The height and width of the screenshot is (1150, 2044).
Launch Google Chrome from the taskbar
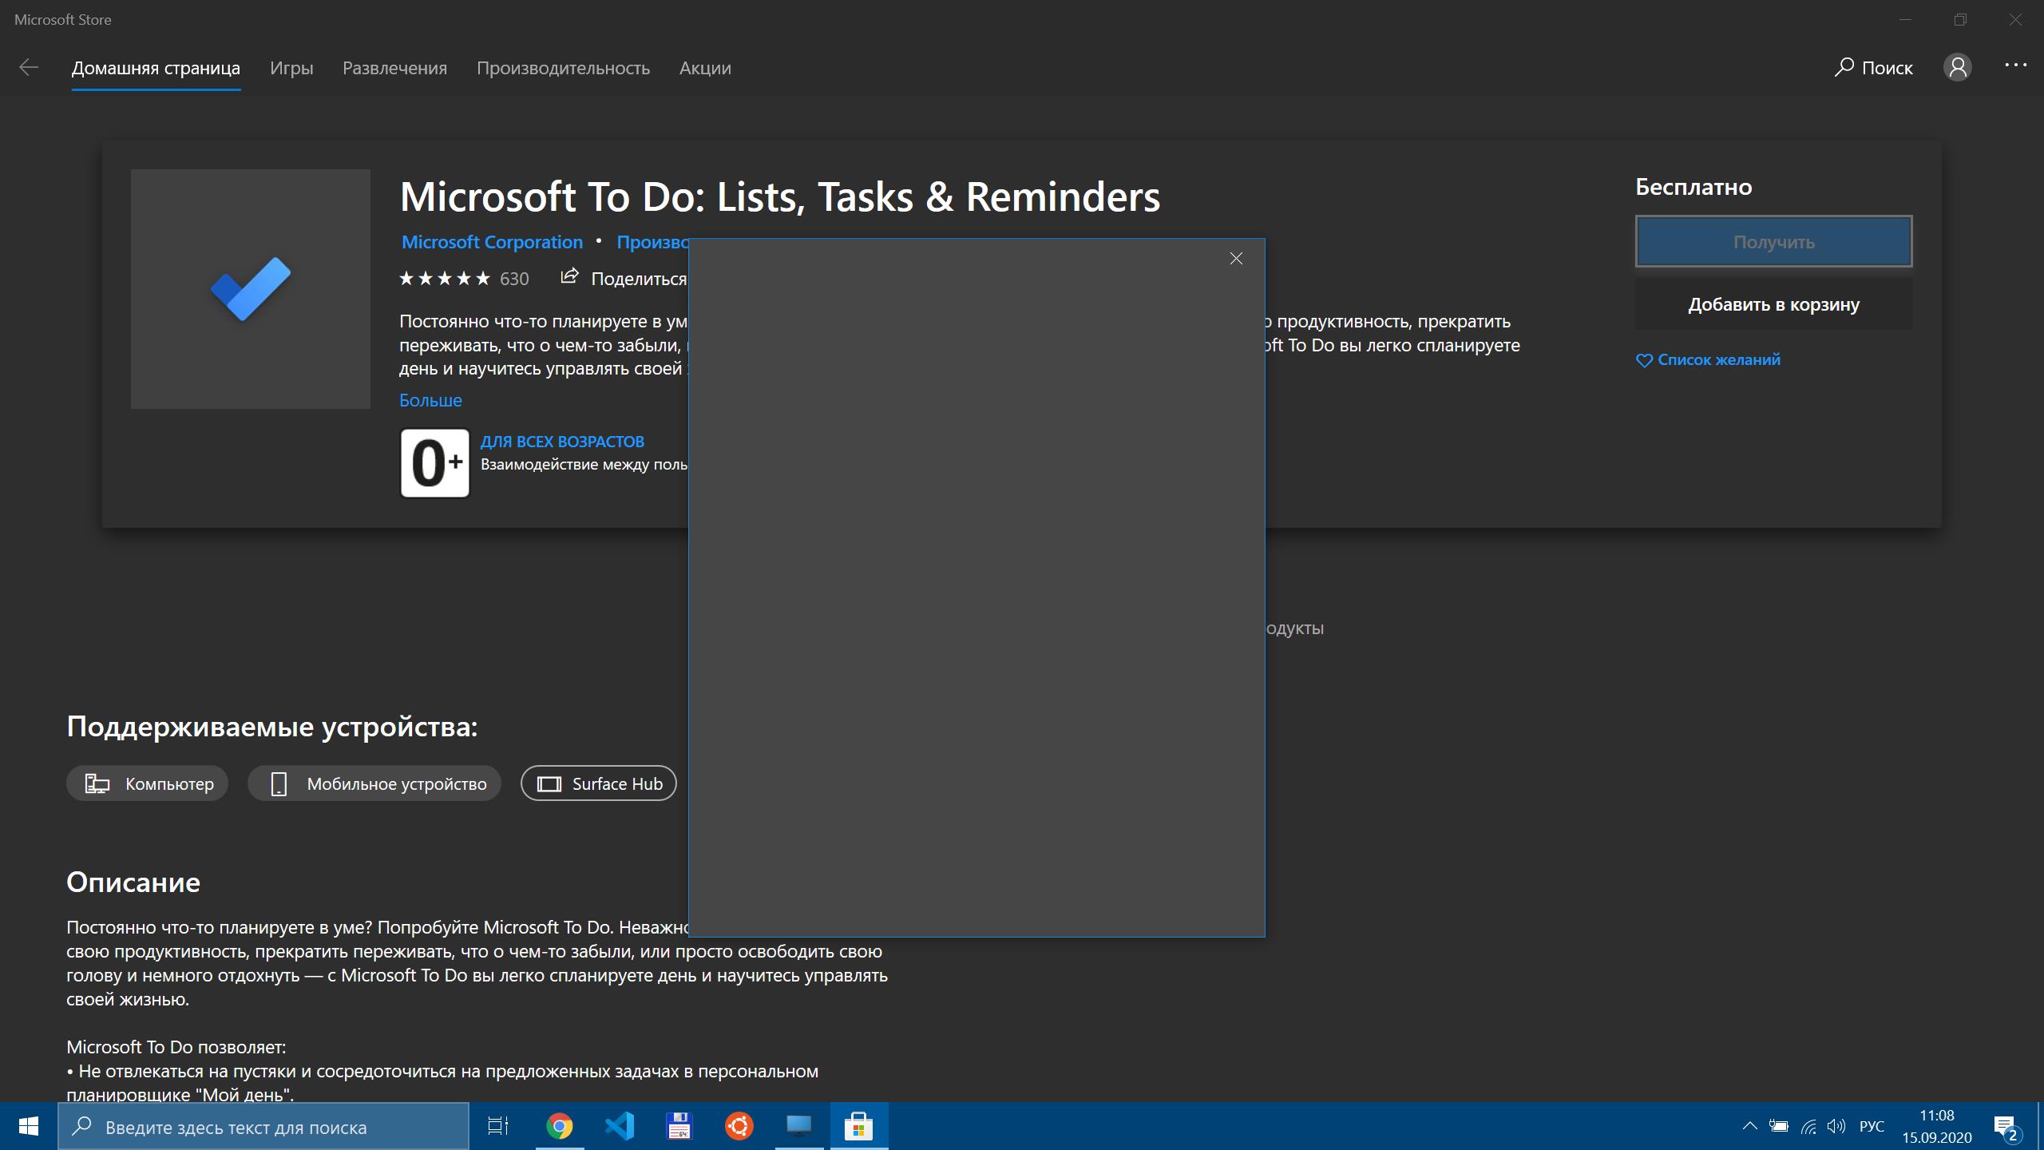(x=560, y=1127)
